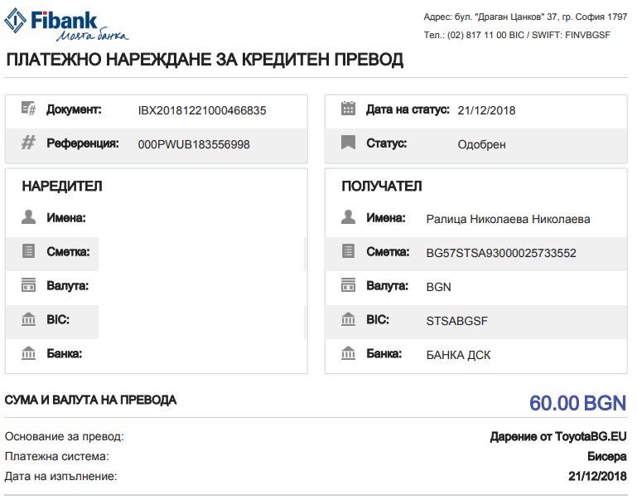The image size is (637, 500).
Task: Click the account icon beside recipient Сметка
Action: coord(349,252)
